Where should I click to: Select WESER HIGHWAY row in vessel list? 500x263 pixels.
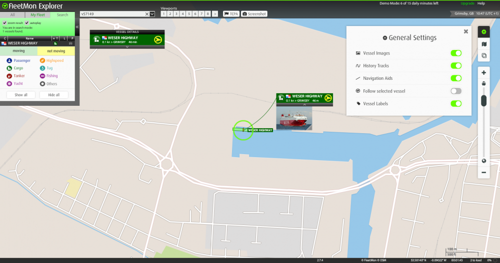(x=37, y=43)
